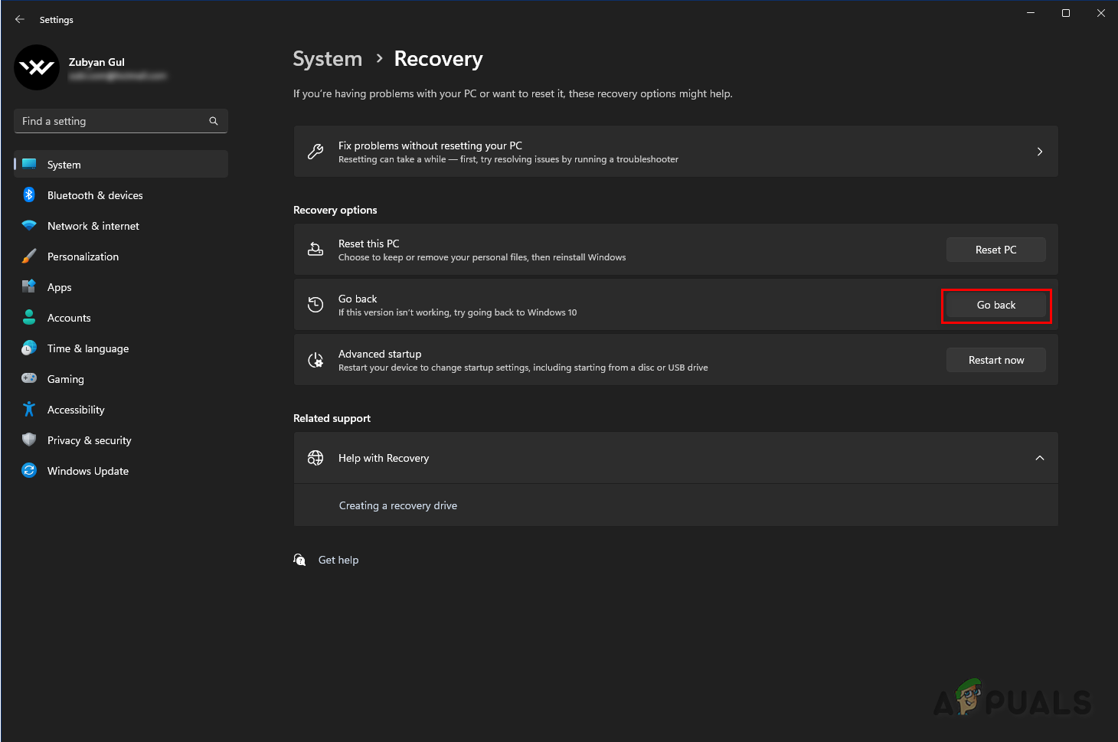
Task: Click the Bluetooth & devices icon
Action: coord(29,195)
